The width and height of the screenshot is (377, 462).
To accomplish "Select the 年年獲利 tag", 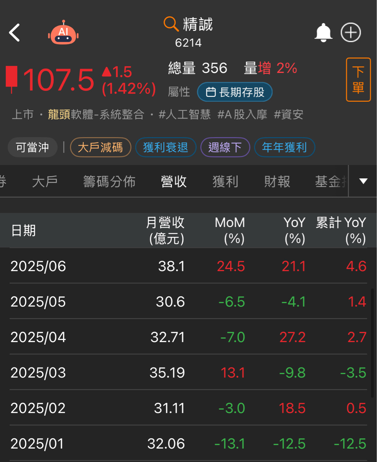I will (285, 147).
